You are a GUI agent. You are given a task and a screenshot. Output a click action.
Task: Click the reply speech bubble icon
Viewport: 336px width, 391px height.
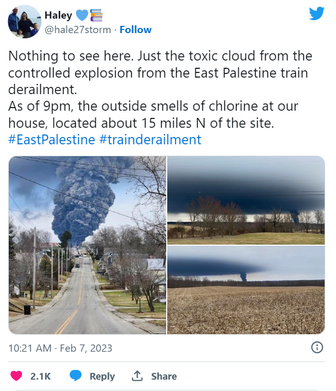click(x=75, y=376)
